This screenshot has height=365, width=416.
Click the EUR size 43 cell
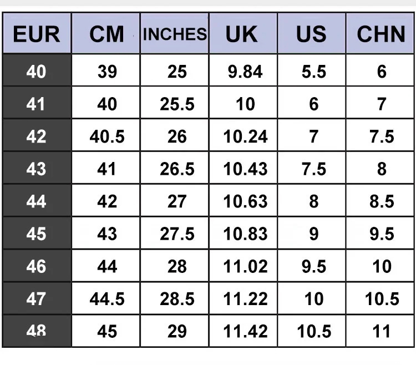point(37,169)
